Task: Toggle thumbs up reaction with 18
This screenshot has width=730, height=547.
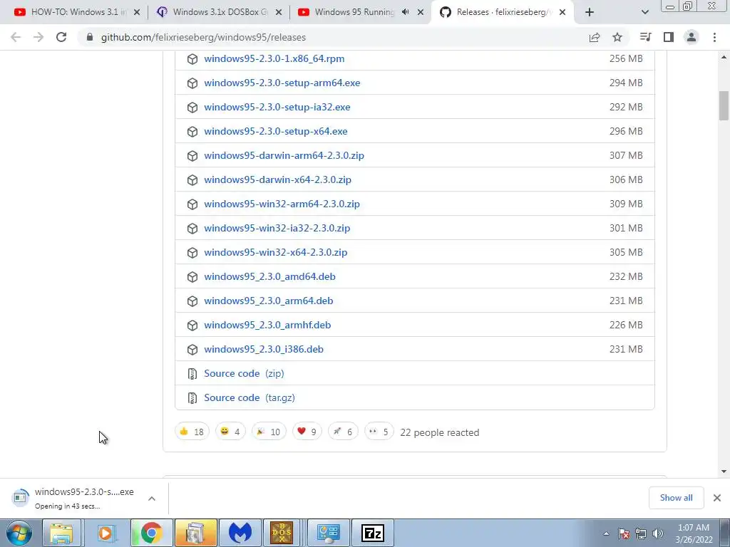Action: tap(192, 432)
